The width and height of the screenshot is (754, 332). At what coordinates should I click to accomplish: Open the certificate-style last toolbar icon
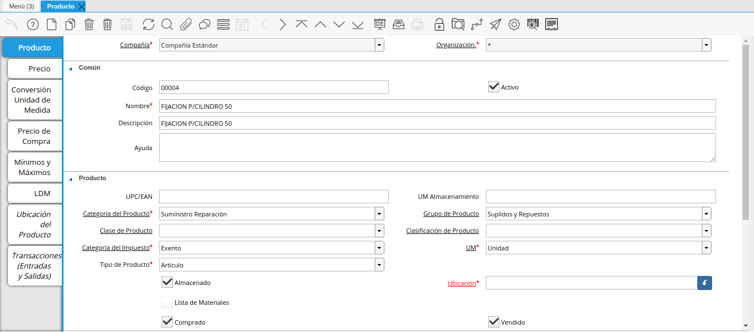[552, 24]
